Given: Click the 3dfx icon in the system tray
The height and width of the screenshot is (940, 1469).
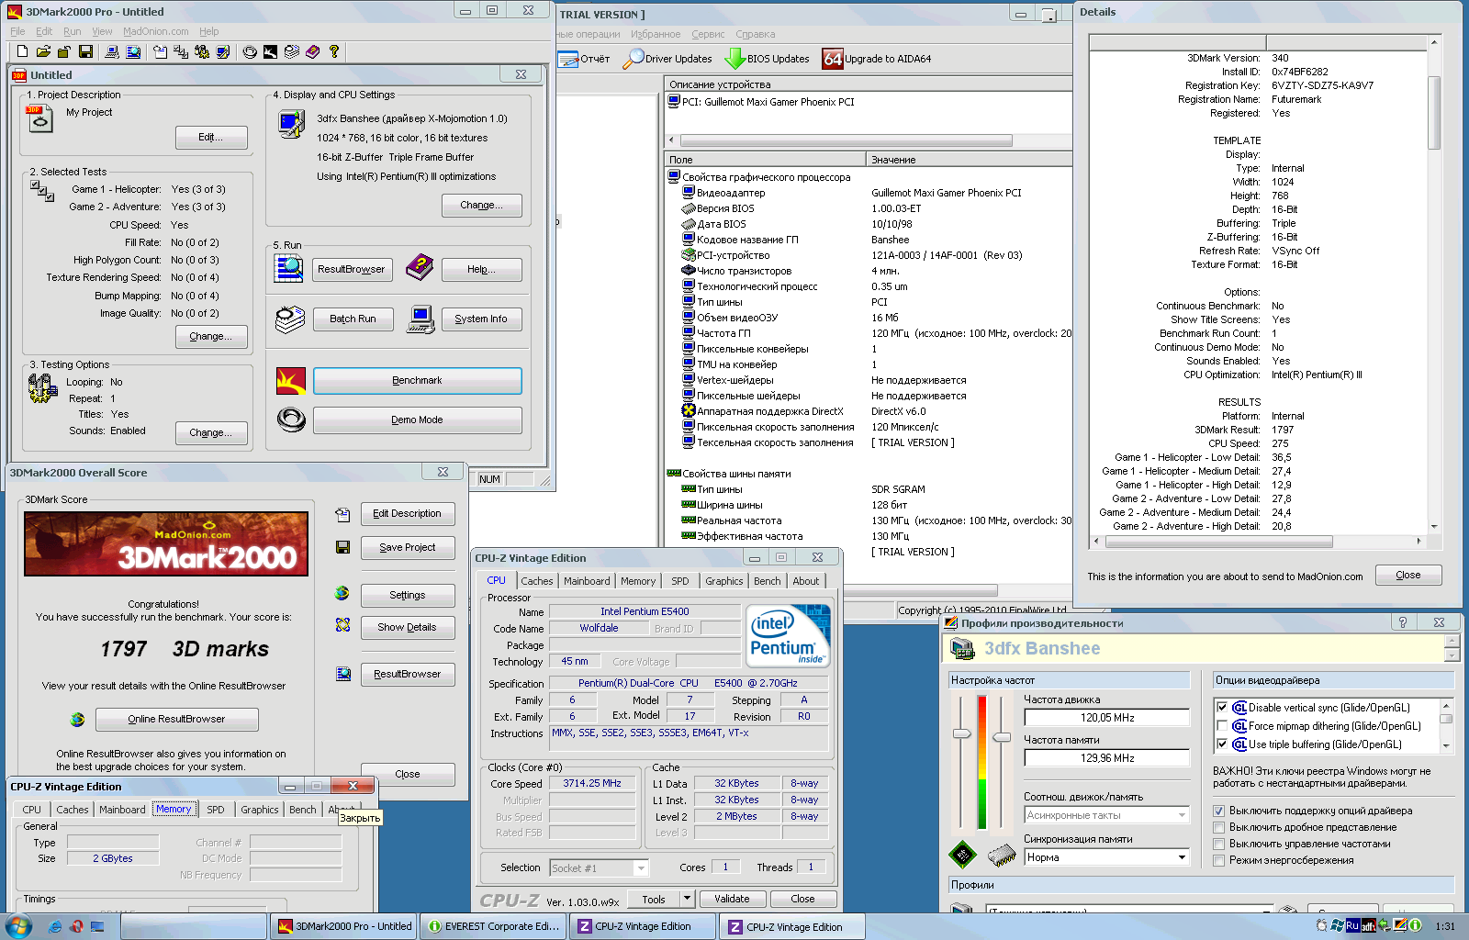Looking at the screenshot, I should coord(1368,925).
